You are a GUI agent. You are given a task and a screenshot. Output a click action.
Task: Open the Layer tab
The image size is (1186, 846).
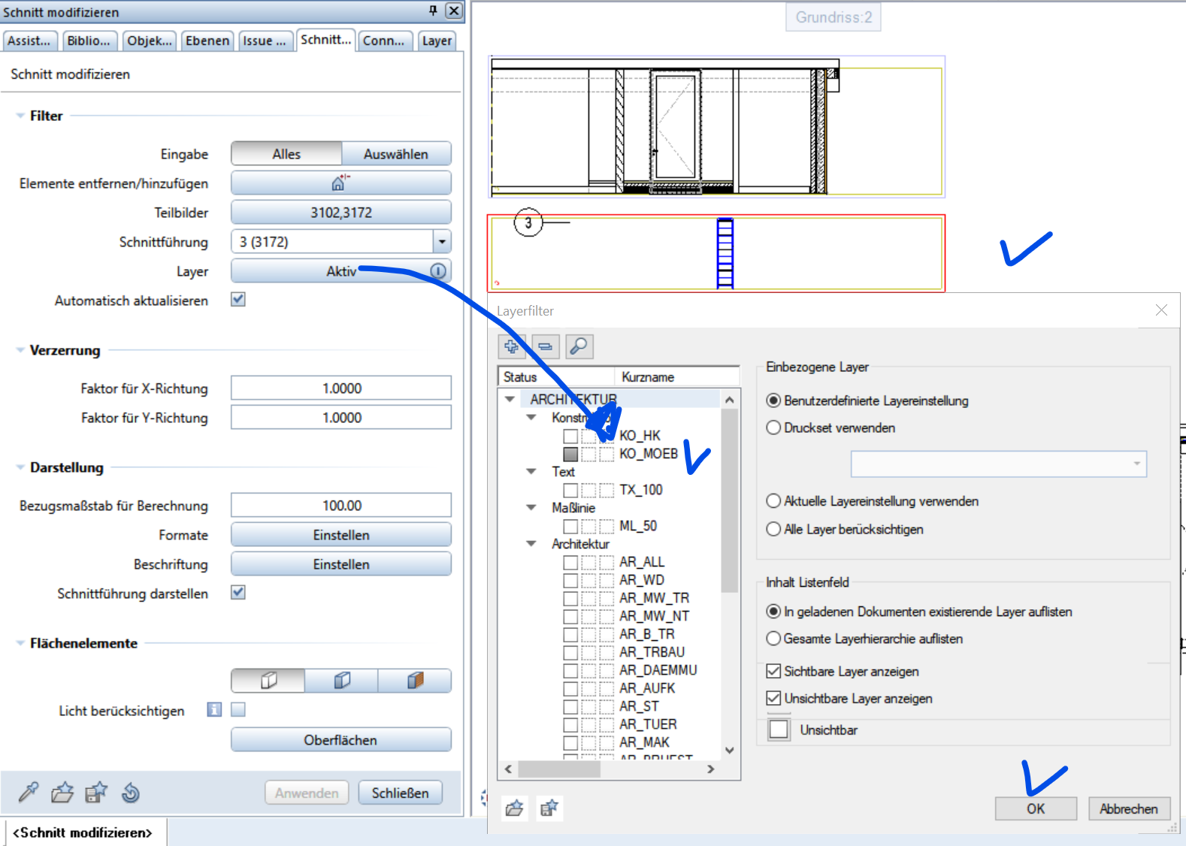(x=437, y=41)
